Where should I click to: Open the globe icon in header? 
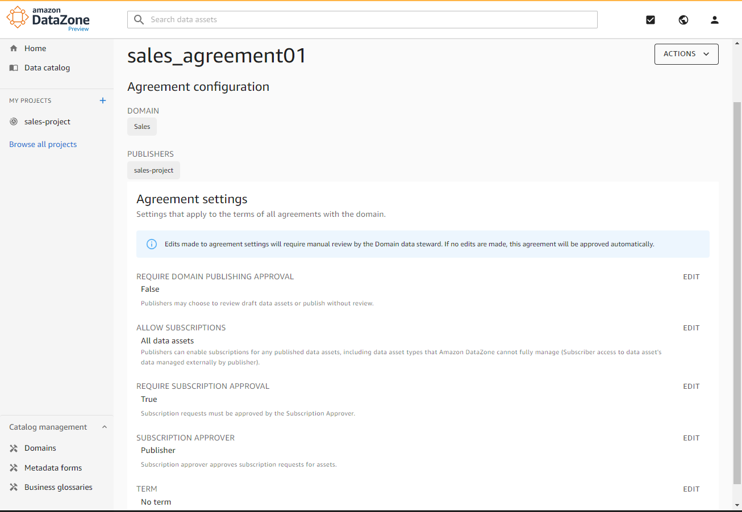click(x=683, y=20)
